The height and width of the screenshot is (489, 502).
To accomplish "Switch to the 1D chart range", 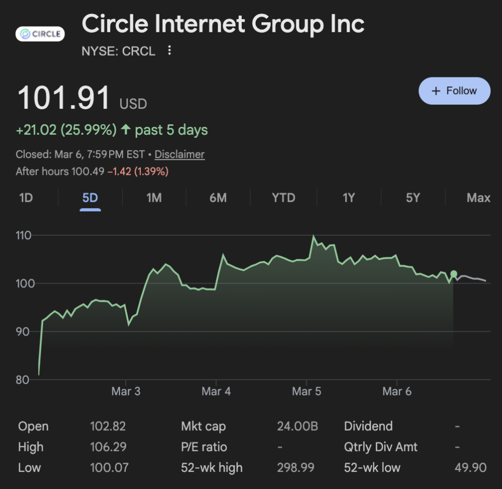I will tap(26, 198).
